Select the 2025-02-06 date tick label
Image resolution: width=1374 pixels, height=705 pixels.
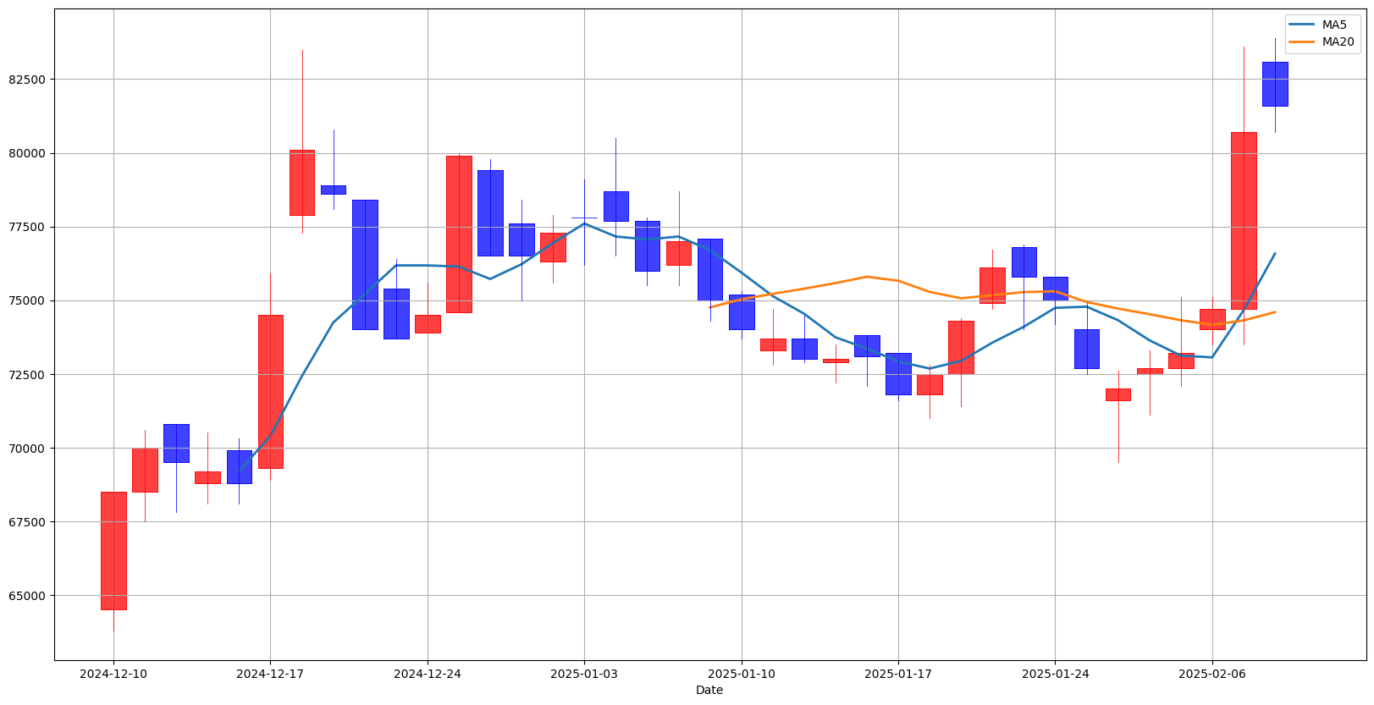[1212, 674]
